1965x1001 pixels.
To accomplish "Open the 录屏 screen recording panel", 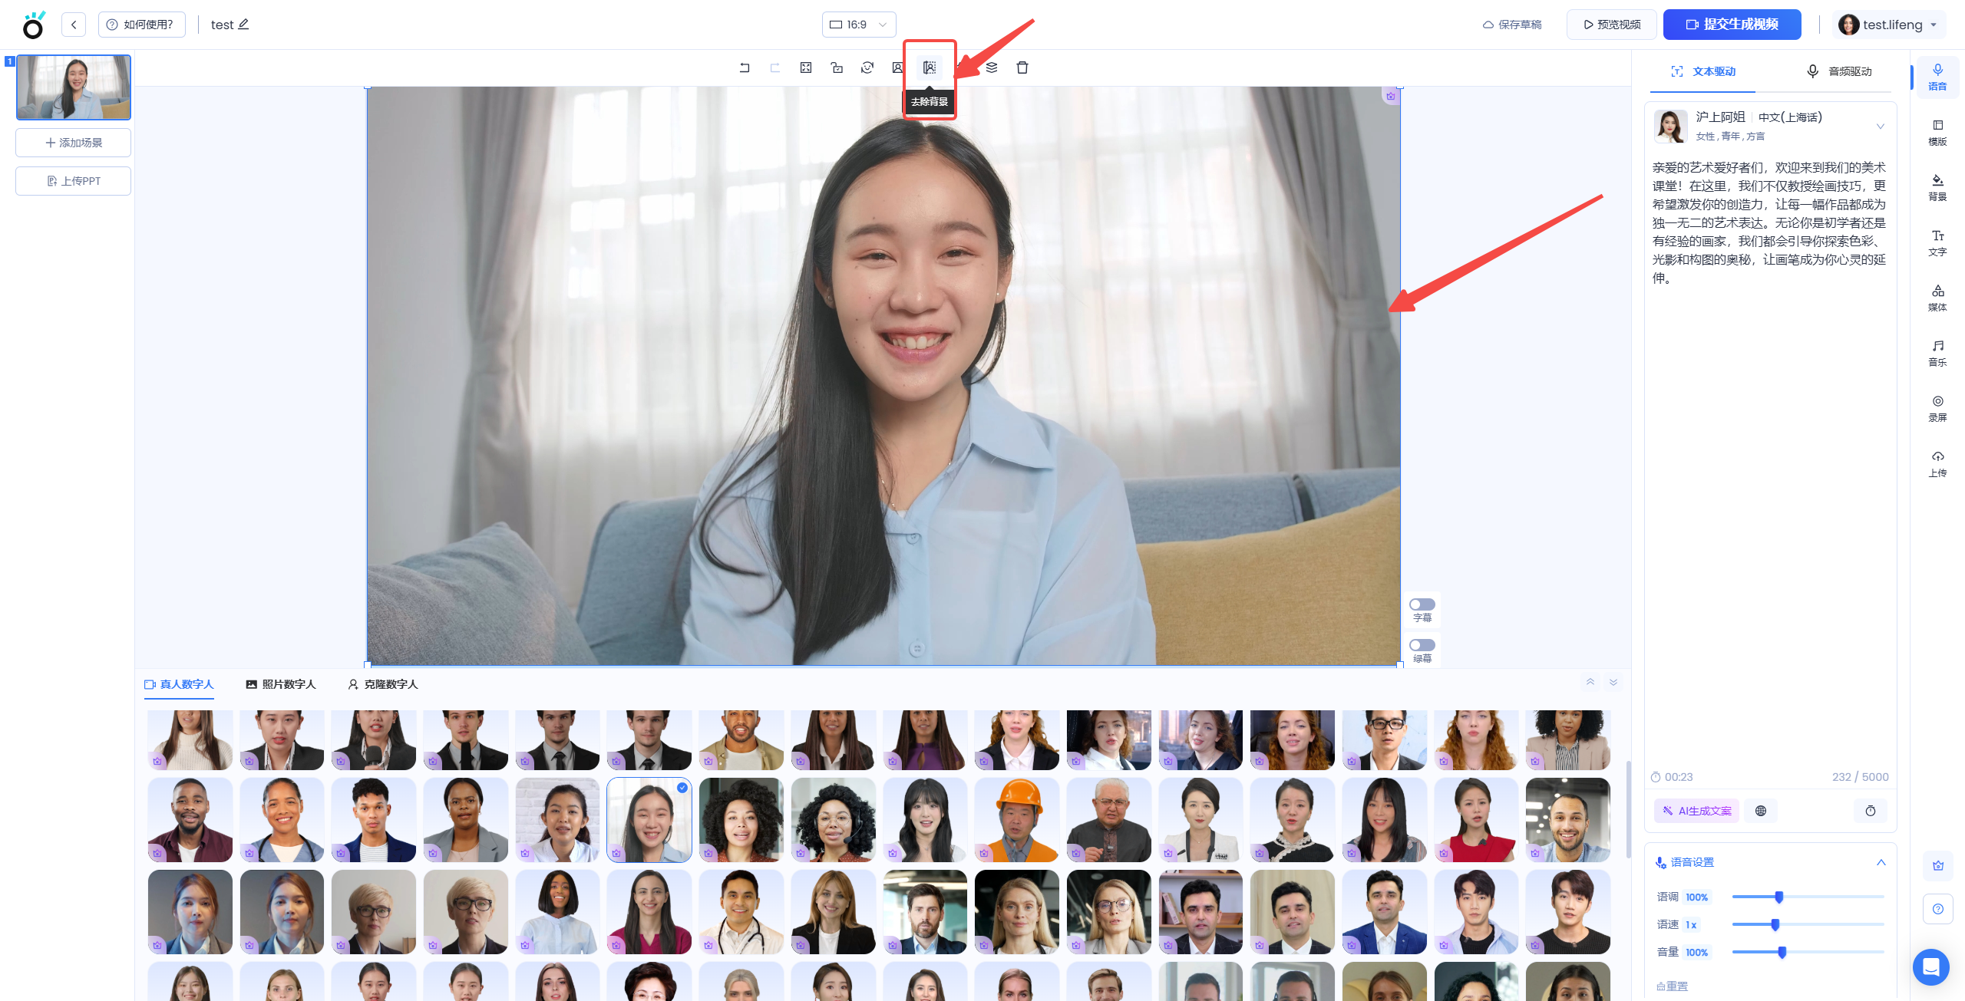I will point(1937,407).
